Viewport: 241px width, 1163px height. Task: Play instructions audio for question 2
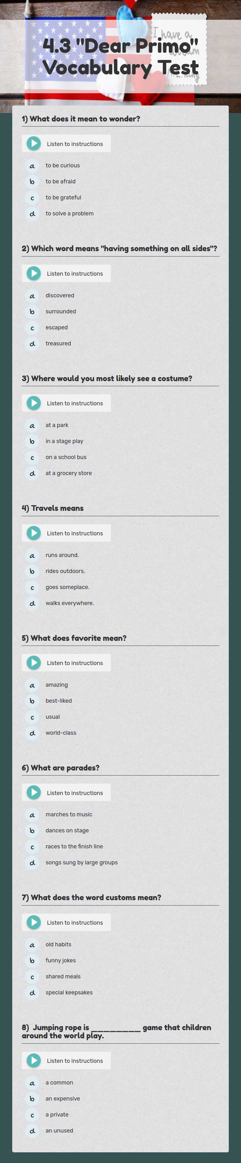tap(34, 273)
